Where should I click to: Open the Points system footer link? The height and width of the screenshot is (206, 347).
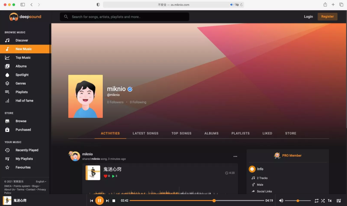click(x=22, y=186)
